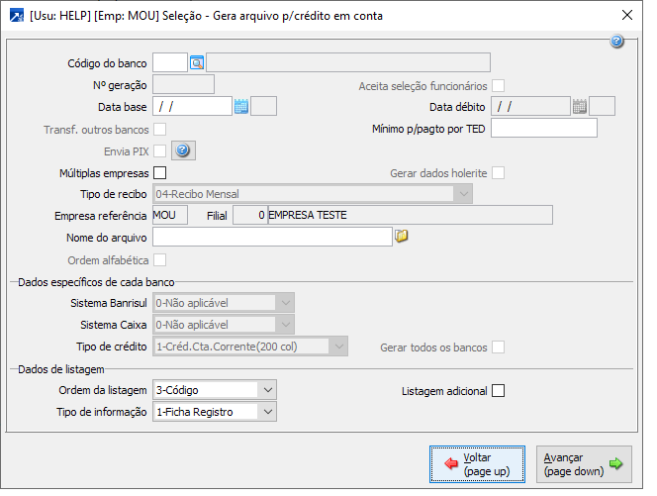Close the Seleção dialog window

coord(626,16)
